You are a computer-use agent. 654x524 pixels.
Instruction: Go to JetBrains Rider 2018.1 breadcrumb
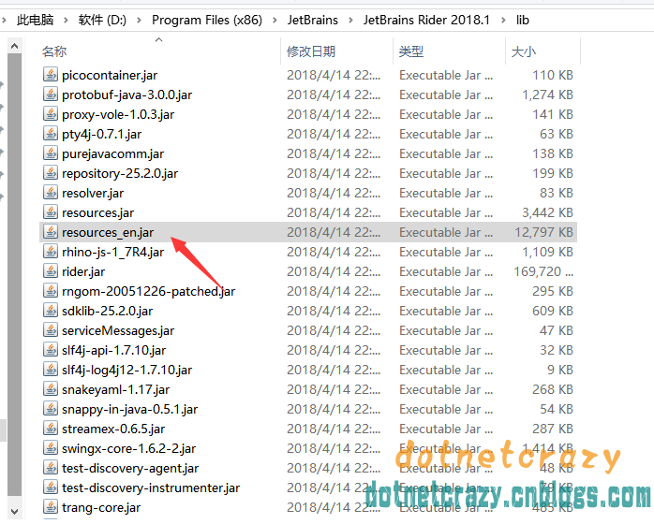click(426, 20)
